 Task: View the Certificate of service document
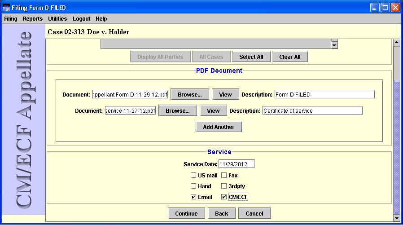pos(213,111)
